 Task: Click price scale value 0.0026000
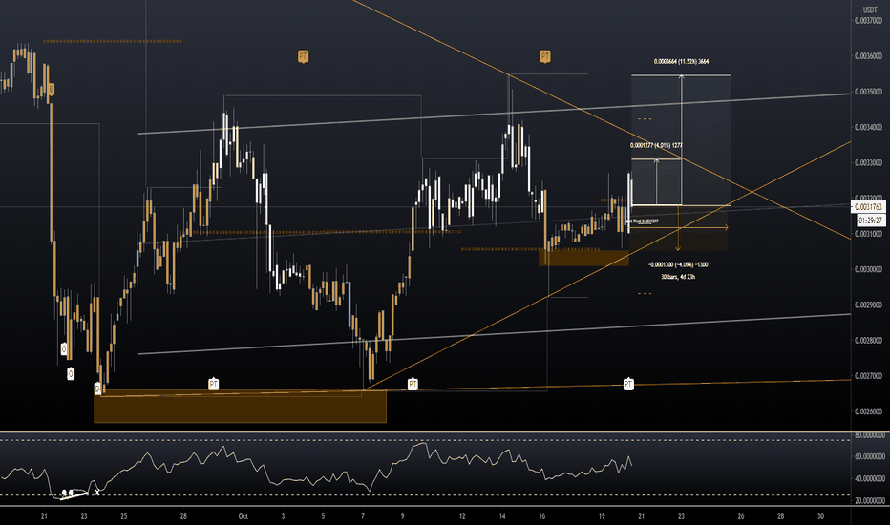[868, 411]
